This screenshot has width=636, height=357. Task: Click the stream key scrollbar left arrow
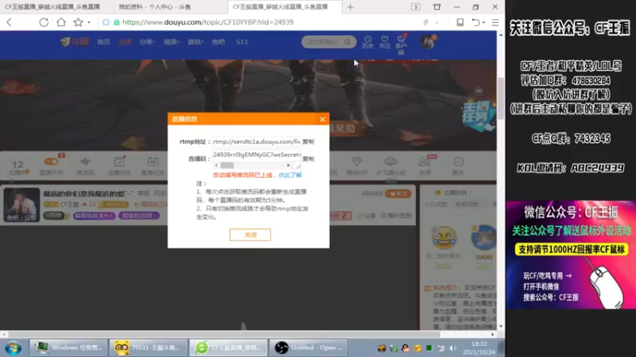pyautogui.click(x=216, y=165)
